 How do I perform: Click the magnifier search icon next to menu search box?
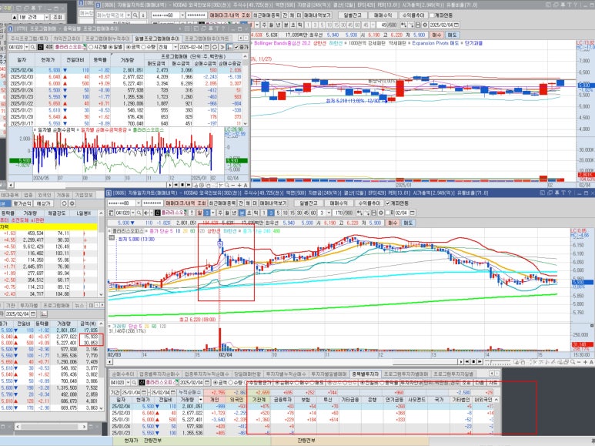135,15
